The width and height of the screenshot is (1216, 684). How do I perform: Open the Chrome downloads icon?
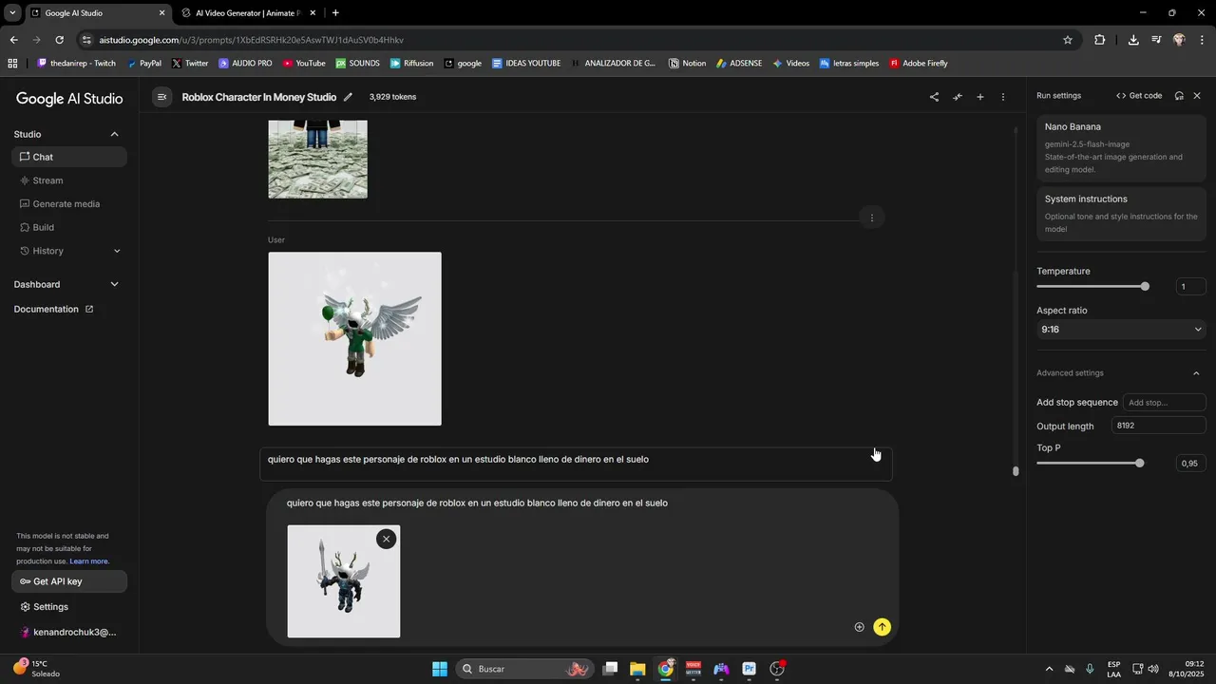[x=1133, y=40]
